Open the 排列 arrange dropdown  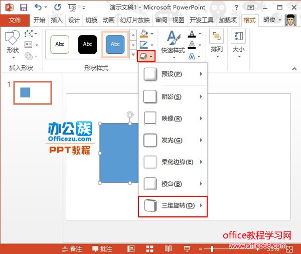point(217,44)
